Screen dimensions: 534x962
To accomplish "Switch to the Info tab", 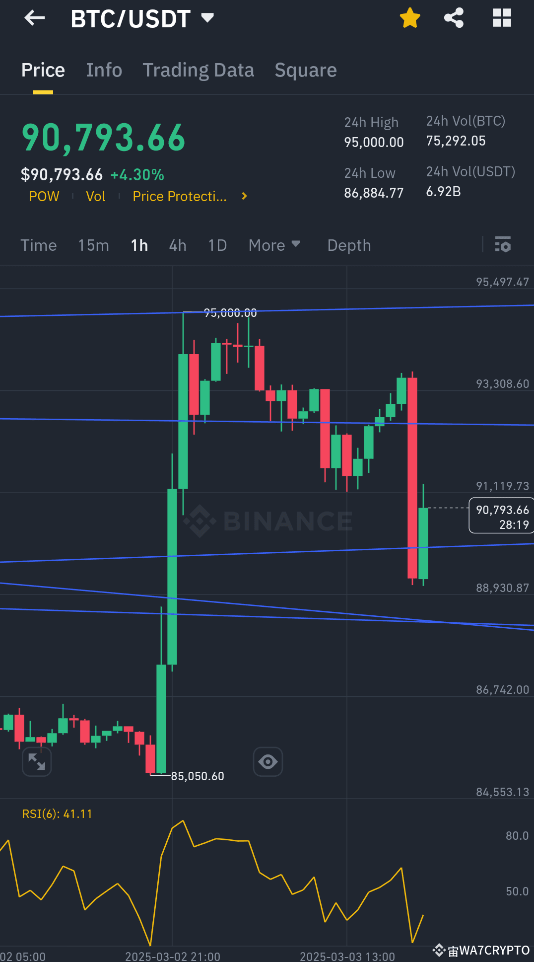I will (104, 70).
